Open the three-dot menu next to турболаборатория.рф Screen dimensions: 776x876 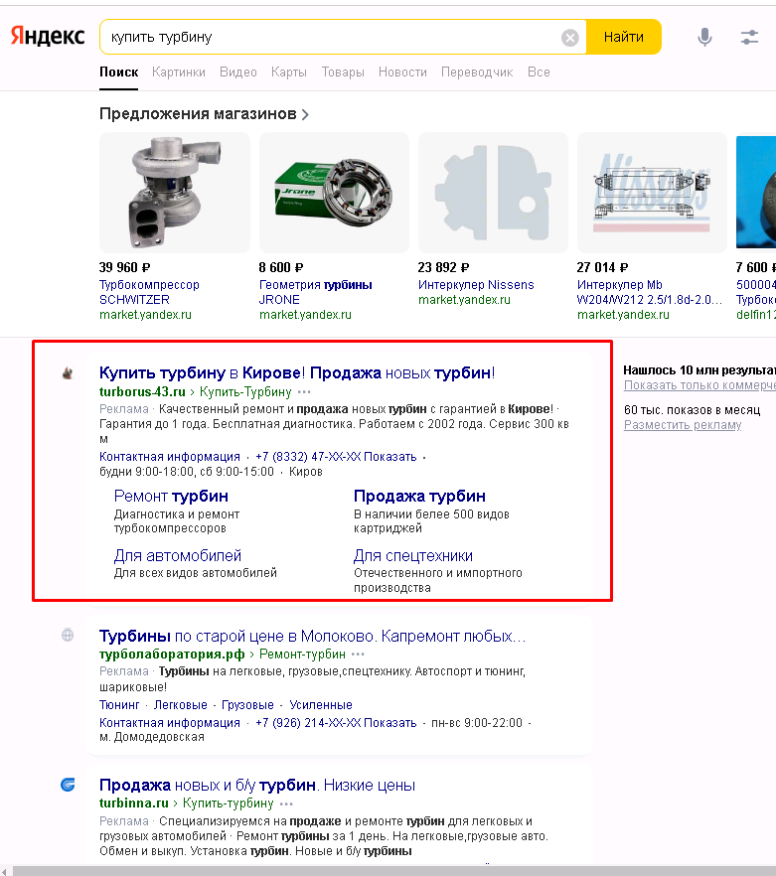click(x=358, y=655)
